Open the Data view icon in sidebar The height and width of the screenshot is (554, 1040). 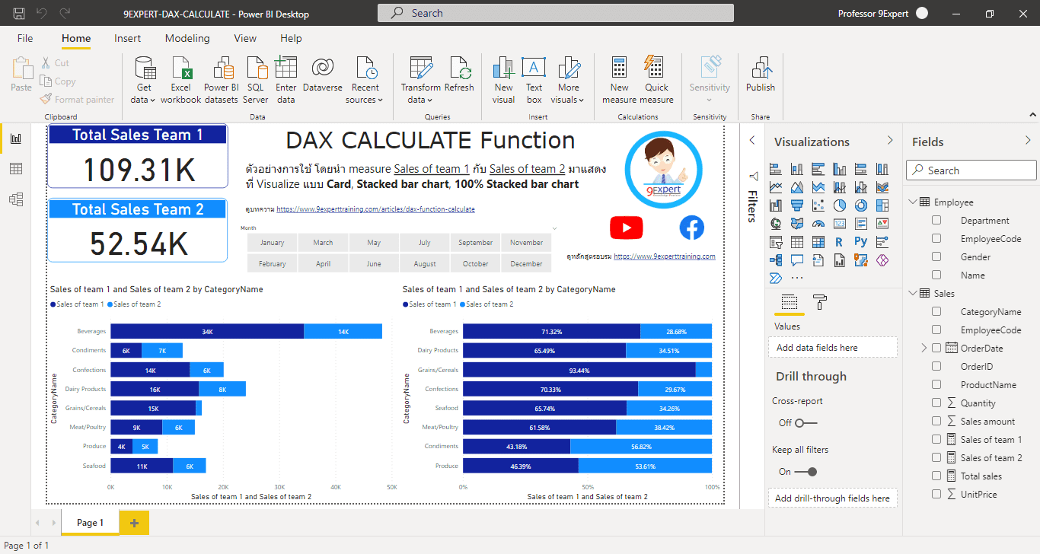[16, 168]
